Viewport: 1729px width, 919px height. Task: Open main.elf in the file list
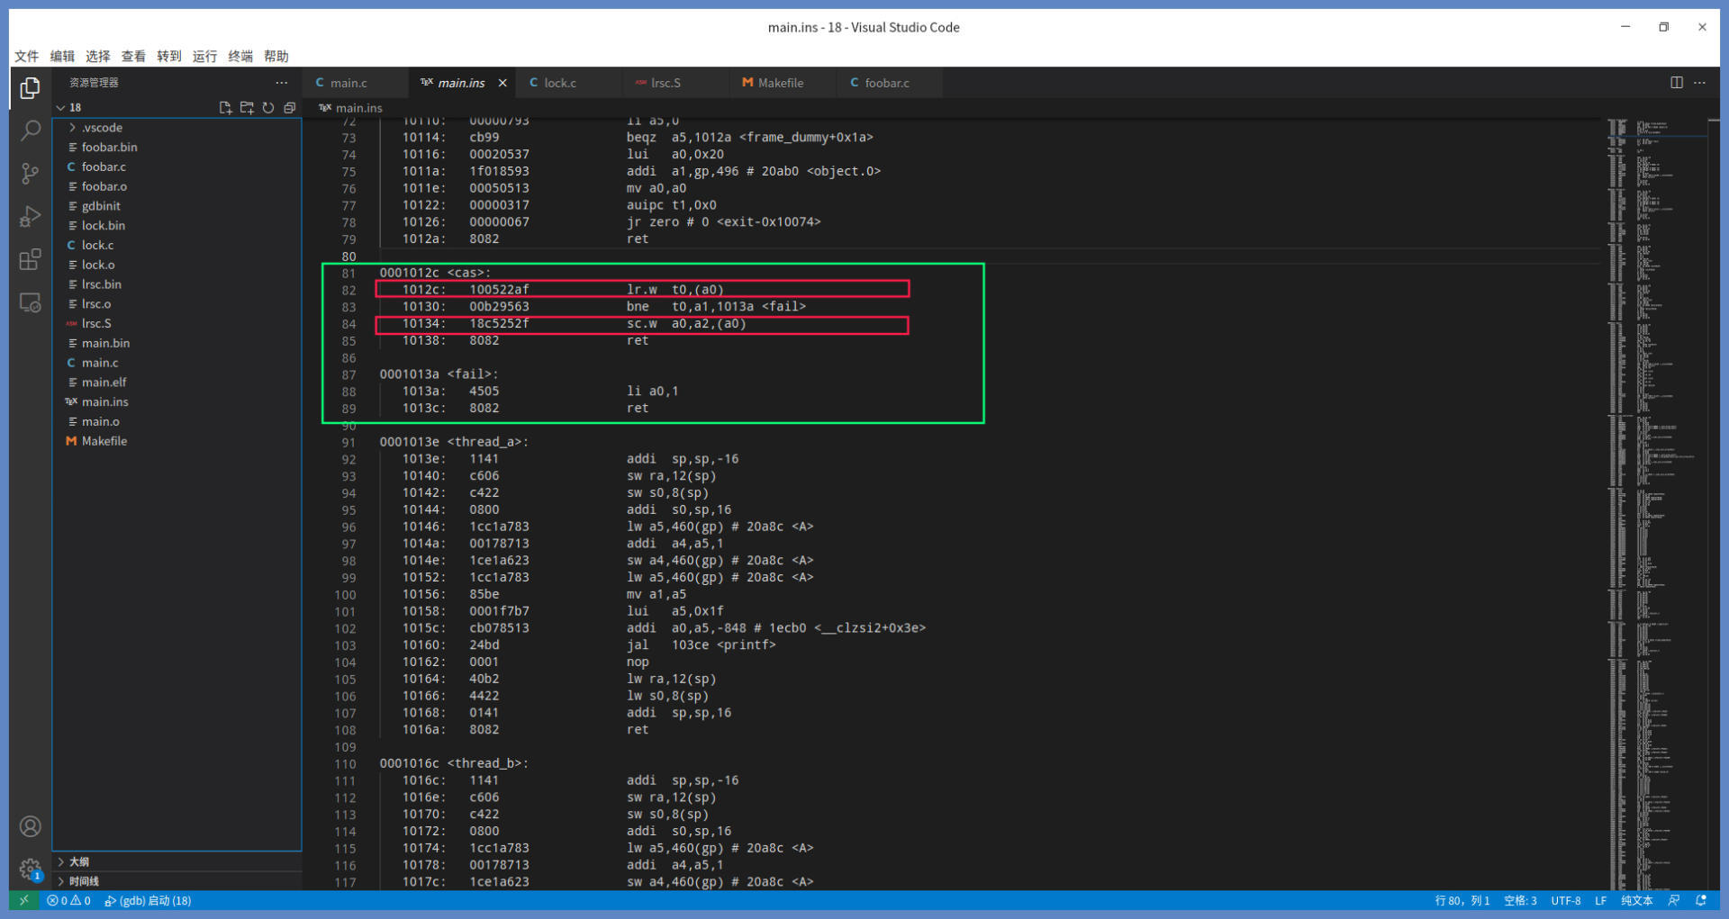point(104,383)
